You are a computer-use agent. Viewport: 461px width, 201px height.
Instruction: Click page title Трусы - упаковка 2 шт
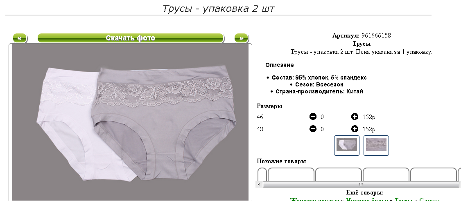pyautogui.click(x=219, y=8)
